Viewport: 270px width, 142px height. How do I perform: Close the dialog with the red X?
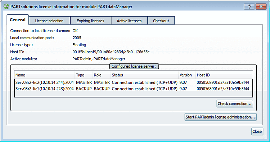(x=261, y=7)
